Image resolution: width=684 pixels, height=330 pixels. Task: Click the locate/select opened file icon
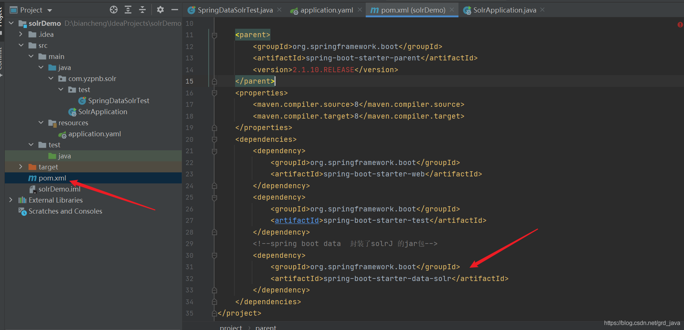point(114,10)
